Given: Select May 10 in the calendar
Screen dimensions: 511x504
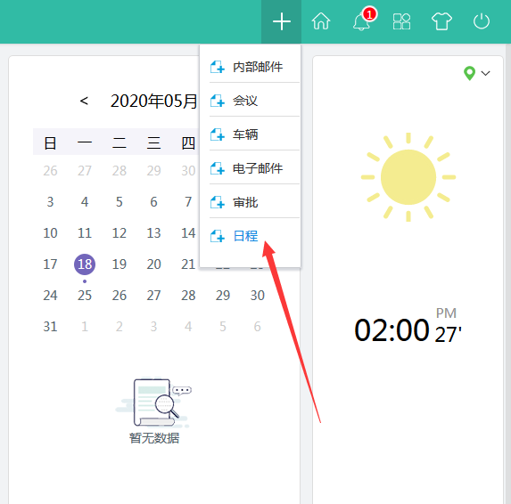Looking at the screenshot, I should click(50, 233).
